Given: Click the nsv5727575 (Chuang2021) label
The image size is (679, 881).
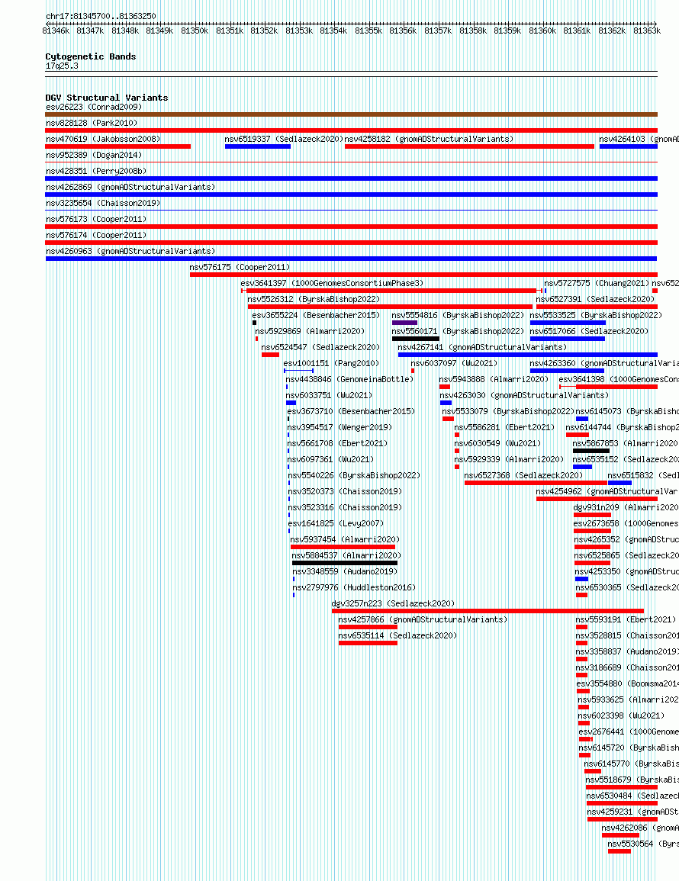Looking at the screenshot, I should click(597, 283).
